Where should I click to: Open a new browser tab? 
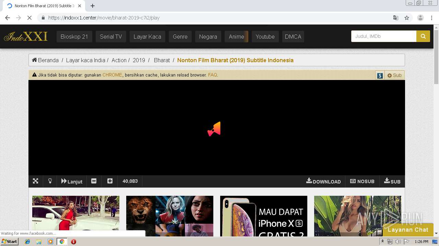[93, 6]
